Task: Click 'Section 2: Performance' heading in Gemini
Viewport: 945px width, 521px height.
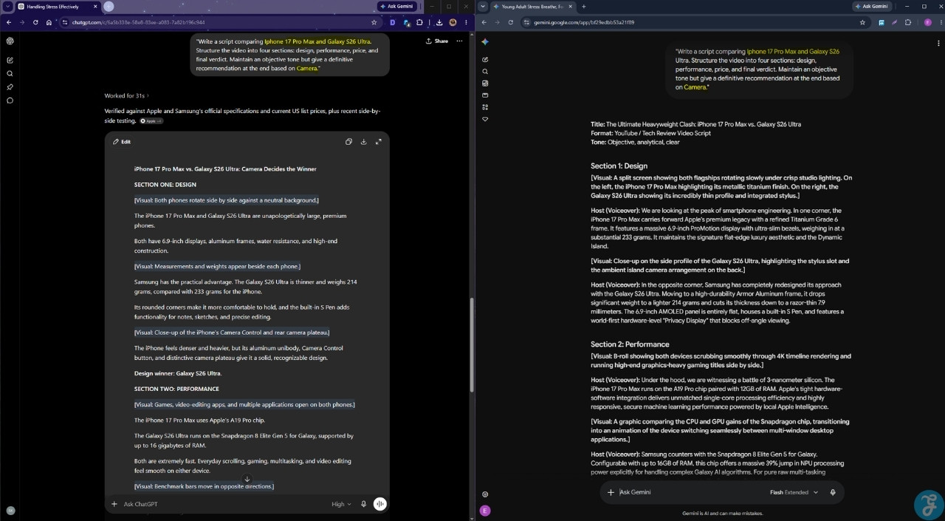Action: click(630, 344)
